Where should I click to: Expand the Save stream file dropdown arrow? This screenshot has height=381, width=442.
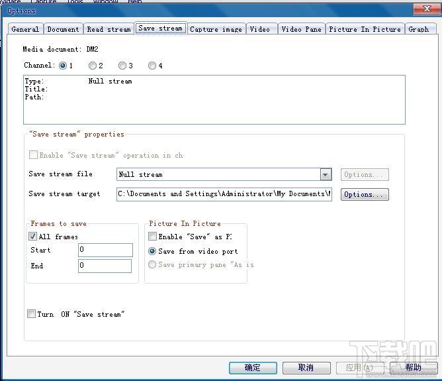coord(326,175)
